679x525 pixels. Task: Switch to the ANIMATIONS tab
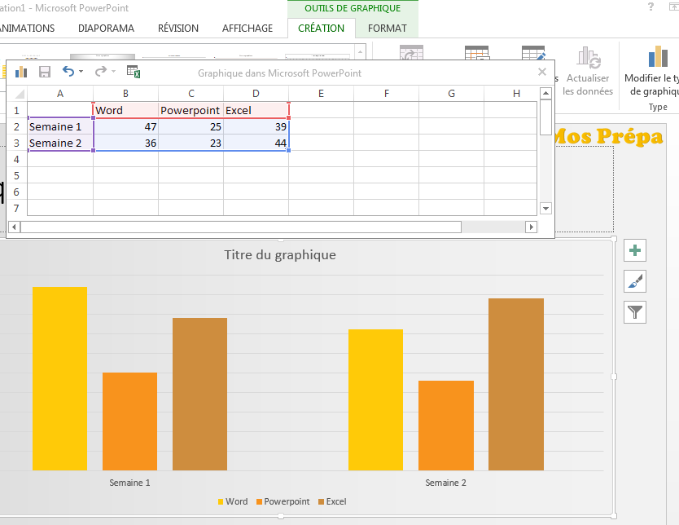pos(28,29)
